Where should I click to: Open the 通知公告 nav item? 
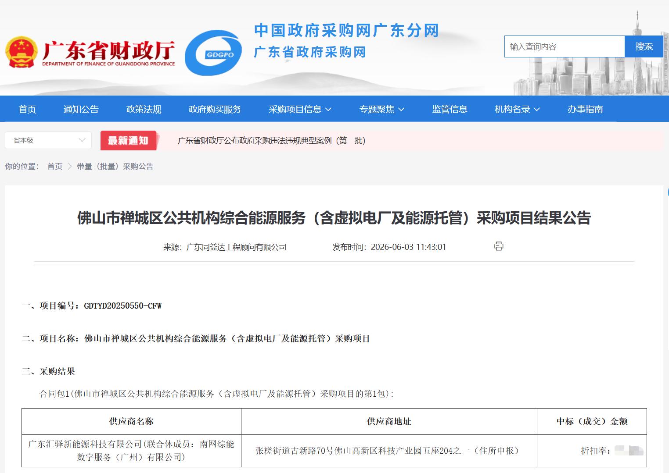pyautogui.click(x=81, y=109)
